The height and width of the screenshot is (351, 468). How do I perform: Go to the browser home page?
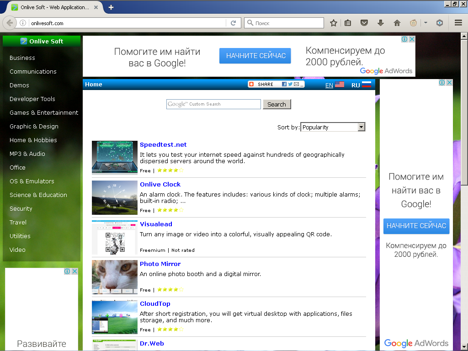click(x=397, y=23)
